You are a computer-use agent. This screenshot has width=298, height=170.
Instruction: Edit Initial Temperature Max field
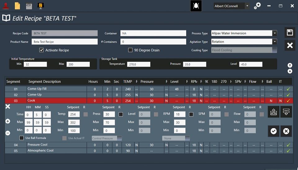(x=78, y=64)
